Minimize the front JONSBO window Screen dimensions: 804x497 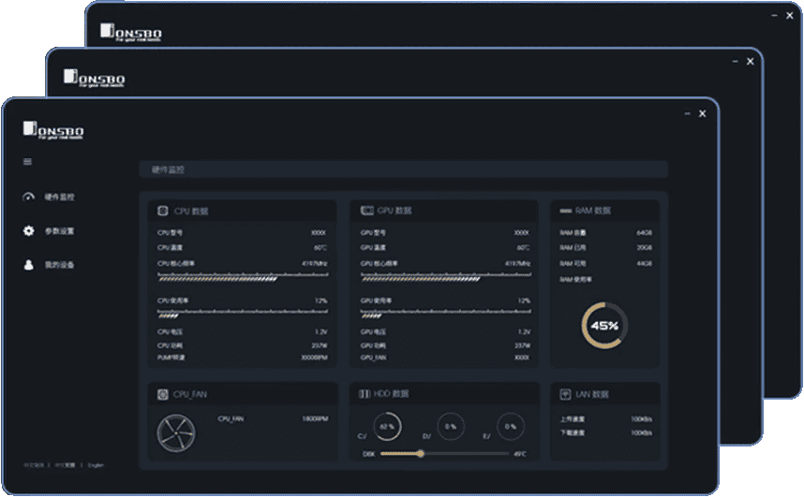click(687, 114)
